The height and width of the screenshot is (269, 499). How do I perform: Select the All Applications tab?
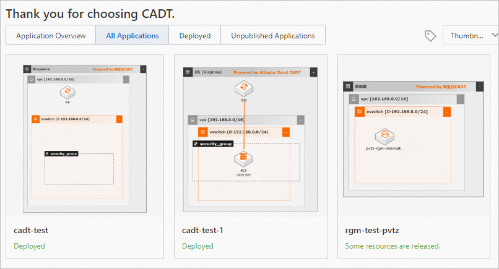pos(132,36)
